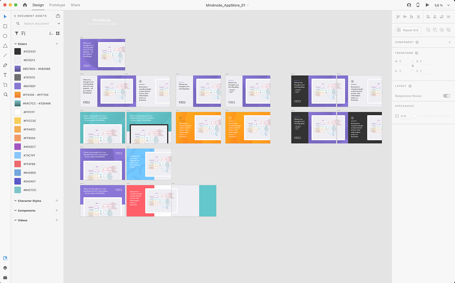Click the filter funnel icon in assets
This screenshot has width=455, height=283.
(x=17, y=33)
